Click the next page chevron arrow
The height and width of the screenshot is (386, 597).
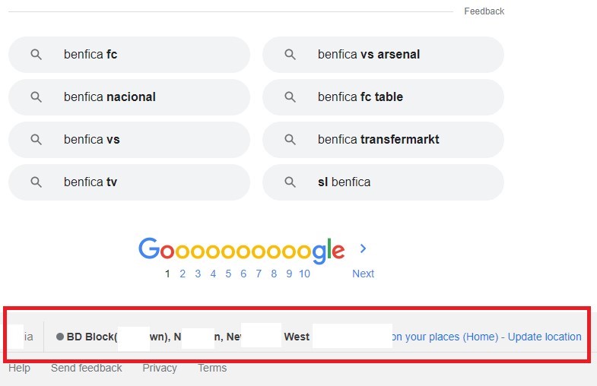[363, 248]
